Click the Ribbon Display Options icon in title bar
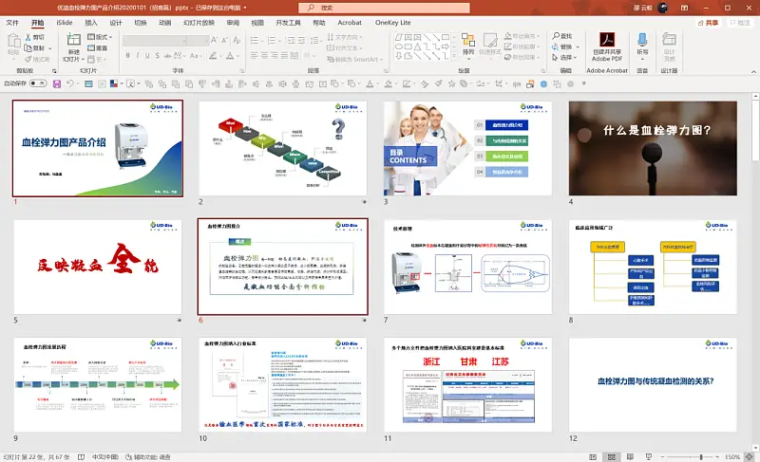The height and width of the screenshot is (462, 760). (684, 8)
